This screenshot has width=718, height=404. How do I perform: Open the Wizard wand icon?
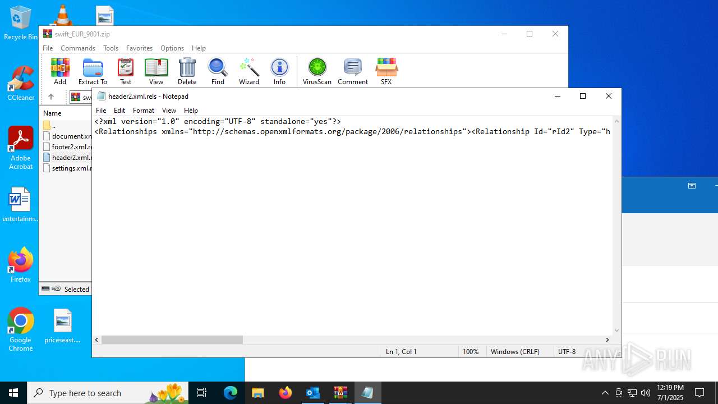tap(249, 71)
